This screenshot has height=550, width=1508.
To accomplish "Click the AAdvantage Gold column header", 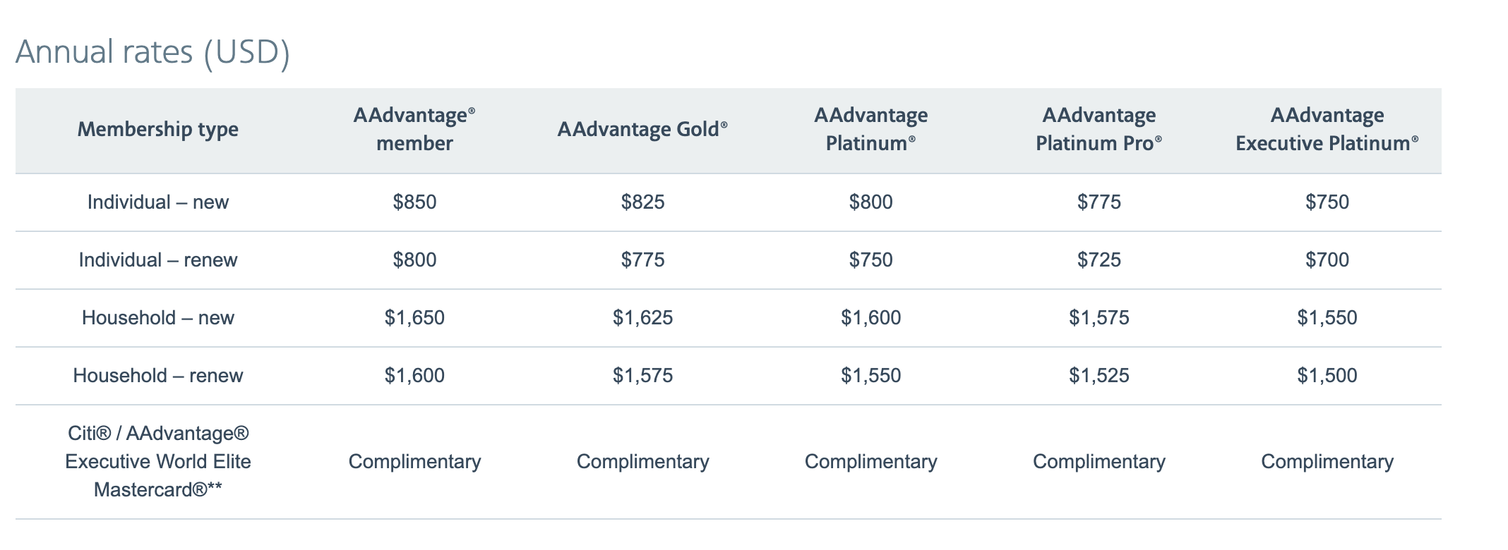I will pyautogui.click(x=642, y=130).
